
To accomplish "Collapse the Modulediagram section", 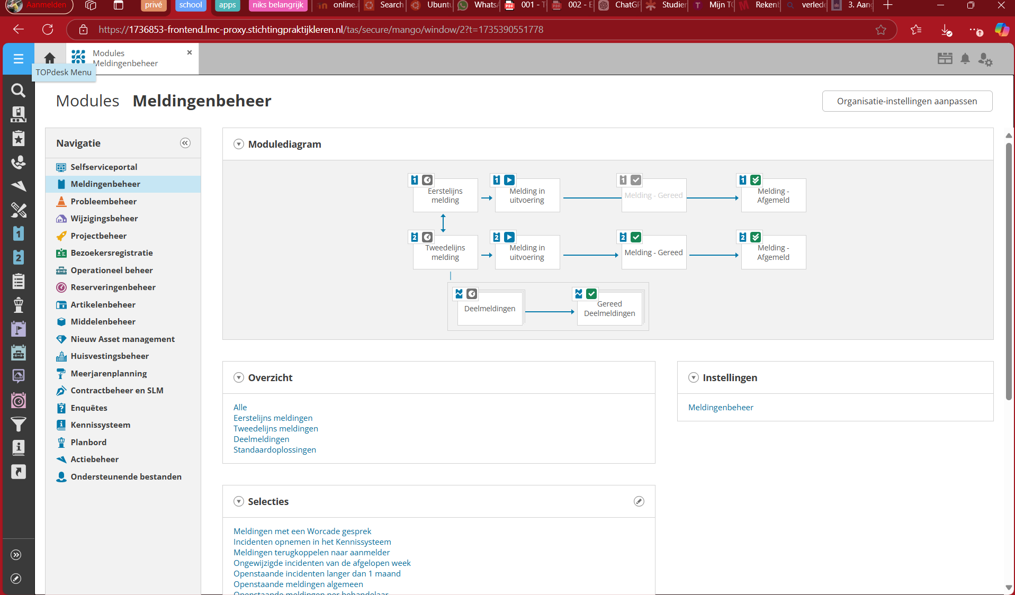I will pos(239,144).
